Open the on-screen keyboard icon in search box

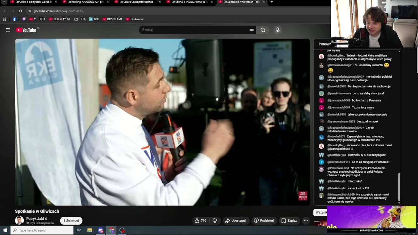pos(251,30)
